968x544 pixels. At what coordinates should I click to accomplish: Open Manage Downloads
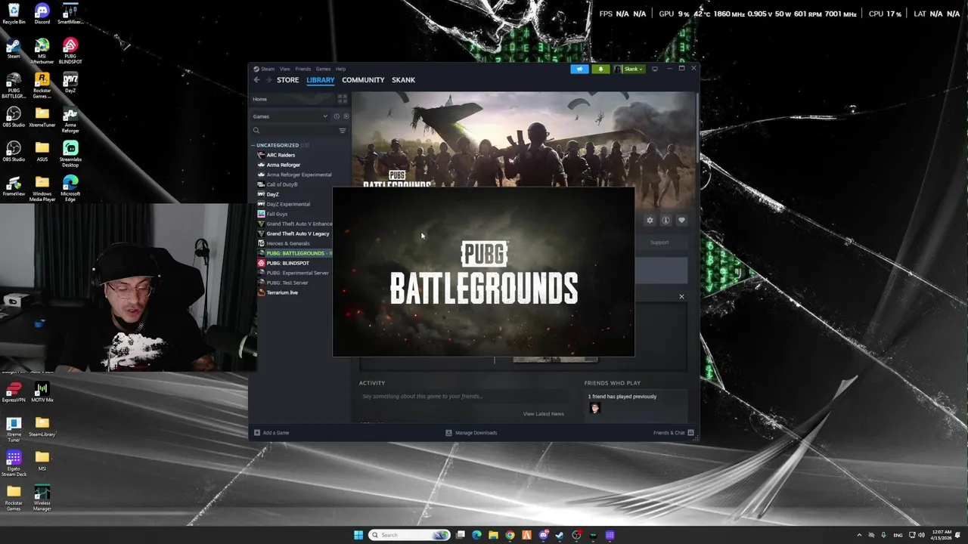471,433
